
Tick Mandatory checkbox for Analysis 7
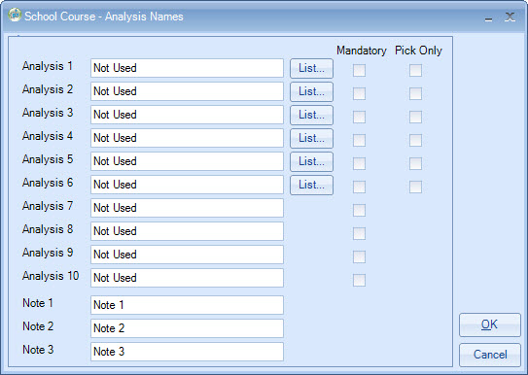coord(359,210)
